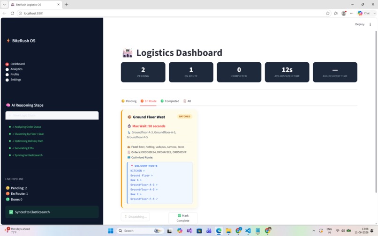This screenshot has height=236, width=378.
Task: Click the taskbar Search box
Action: click(140, 231)
